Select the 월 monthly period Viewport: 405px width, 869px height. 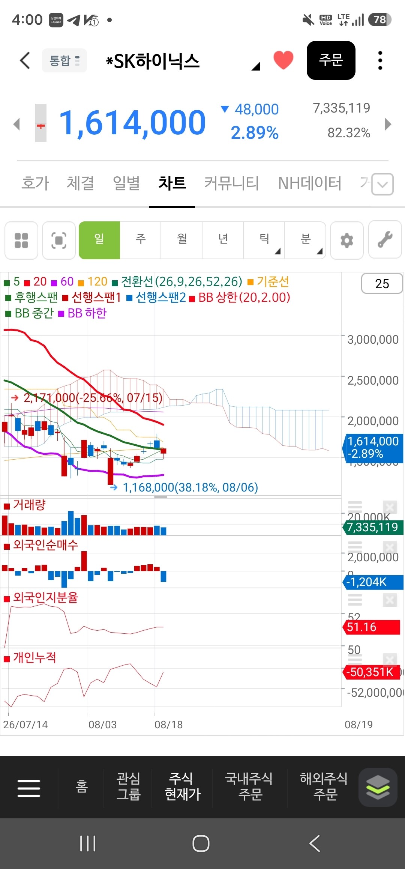(182, 240)
